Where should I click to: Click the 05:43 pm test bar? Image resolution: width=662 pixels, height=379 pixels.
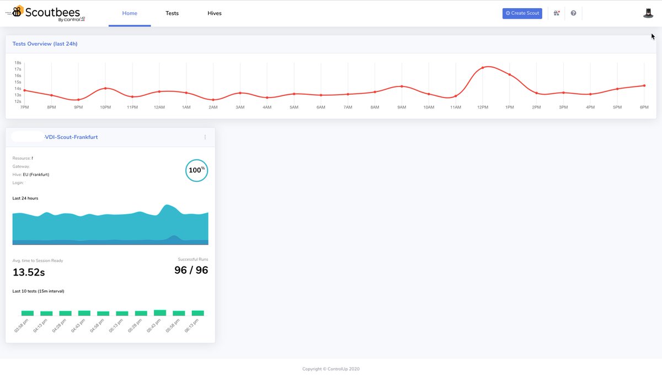coord(160,313)
